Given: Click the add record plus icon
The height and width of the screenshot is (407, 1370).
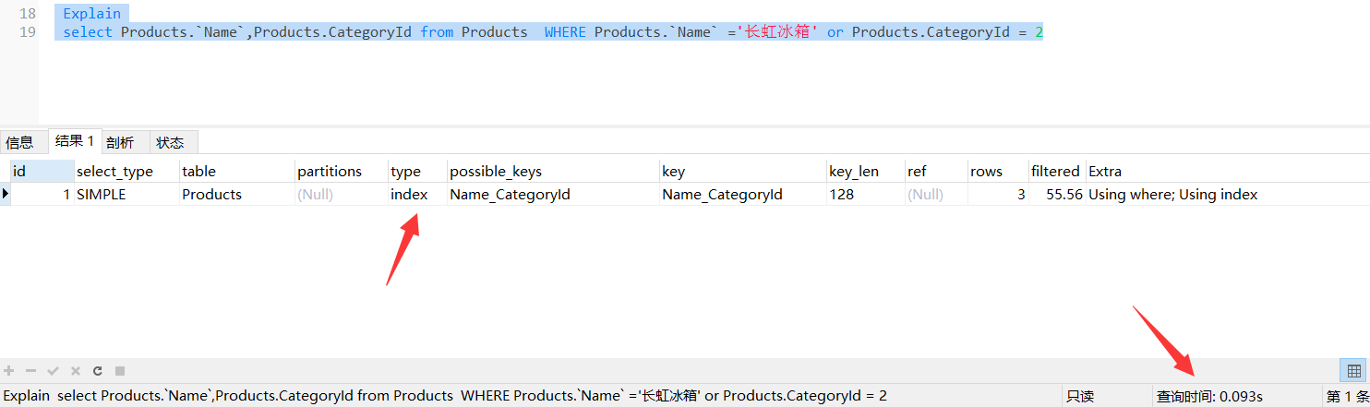Looking at the screenshot, I should tap(9, 371).
